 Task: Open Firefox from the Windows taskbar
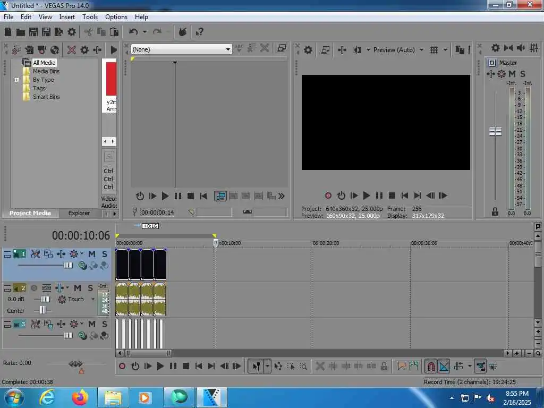pyautogui.click(x=80, y=397)
